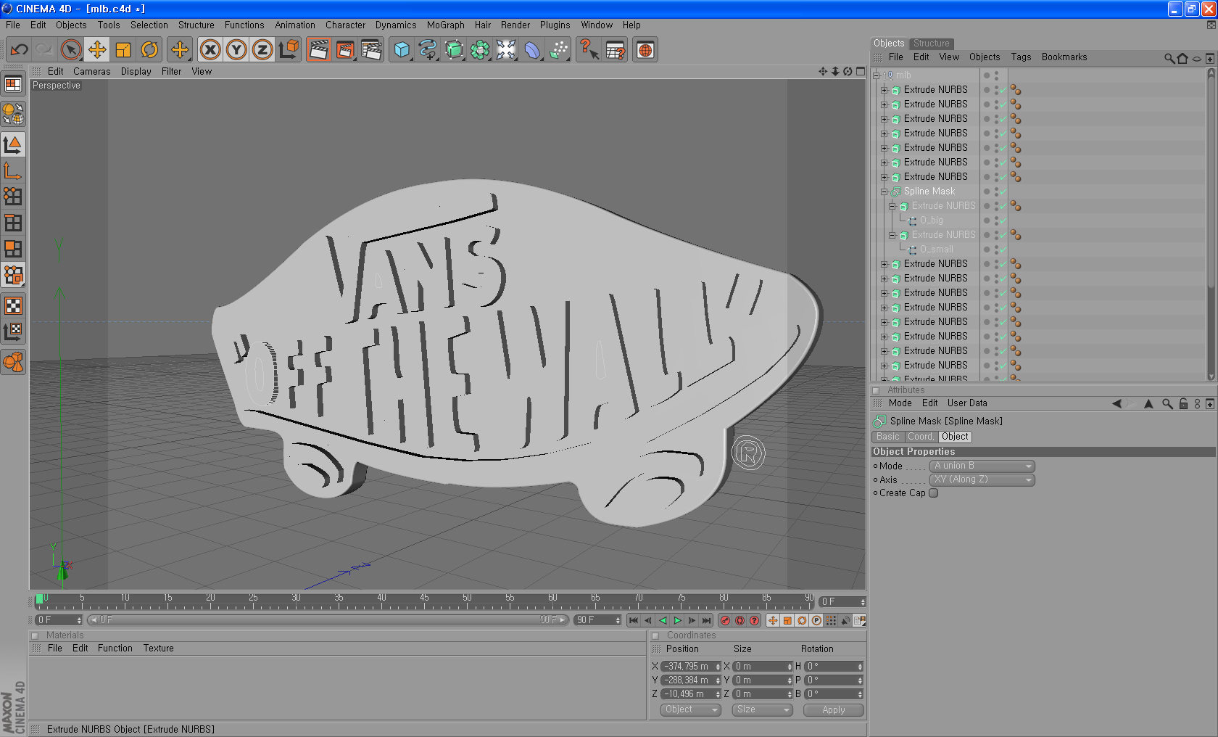This screenshot has width=1218, height=737.
Task: Toggle the Materials panel header checkbox
Action: pyautogui.click(x=35, y=635)
